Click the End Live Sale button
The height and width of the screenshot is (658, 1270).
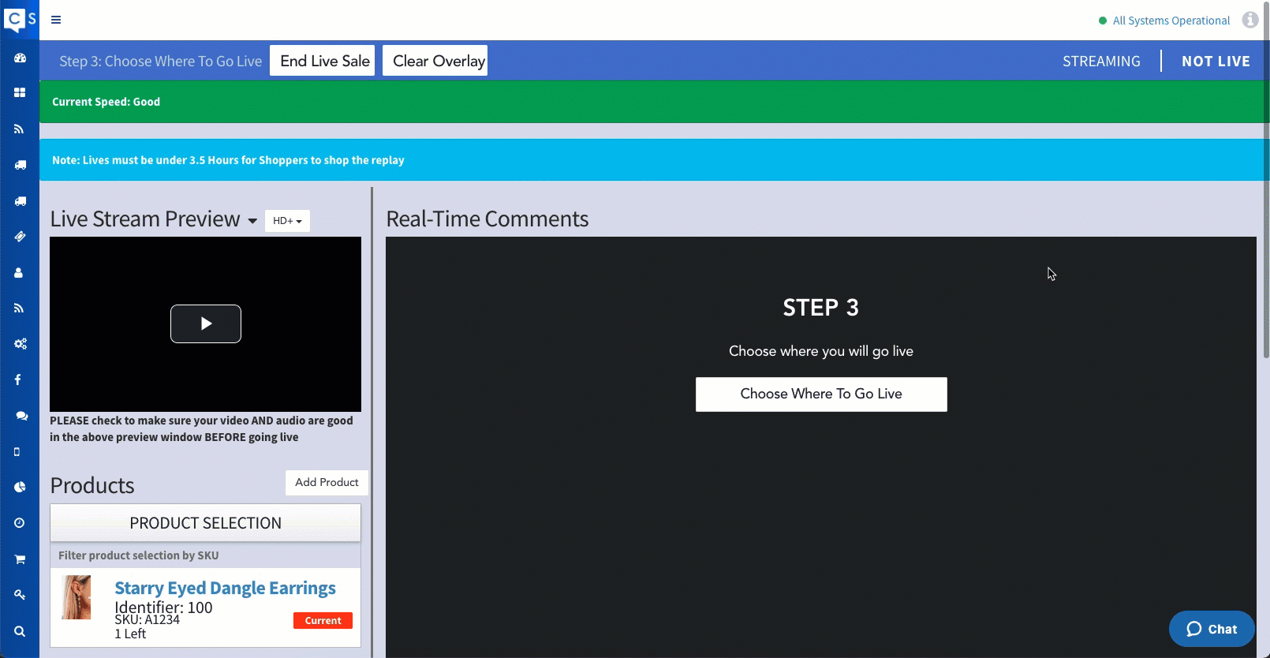[322, 61]
